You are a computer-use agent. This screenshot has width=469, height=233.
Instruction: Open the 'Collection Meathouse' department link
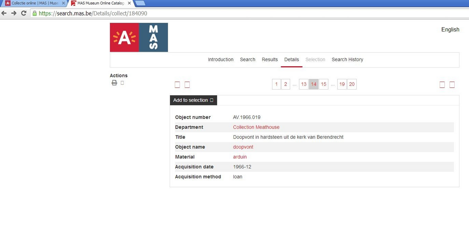coord(256,127)
